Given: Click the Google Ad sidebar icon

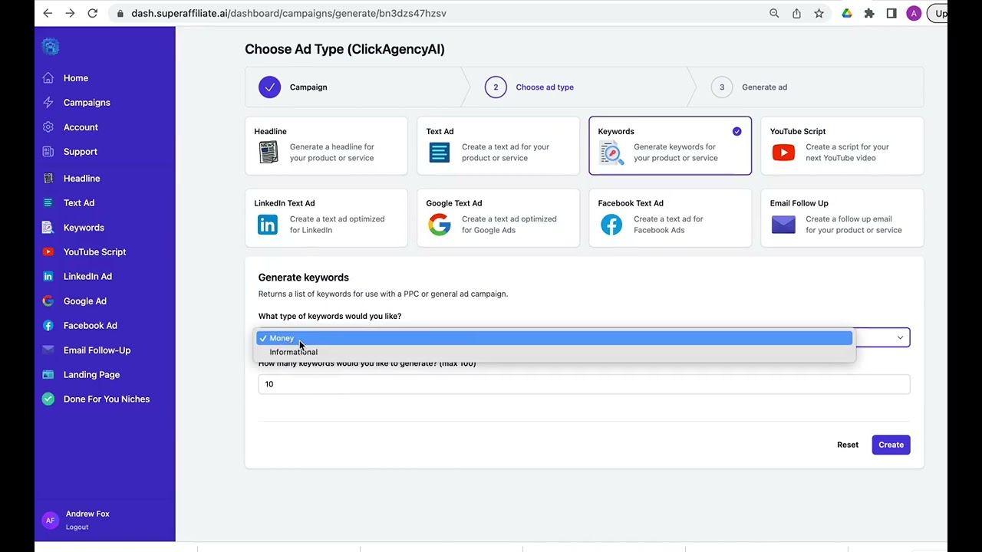Looking at the screenshot, I should point(48,301).
